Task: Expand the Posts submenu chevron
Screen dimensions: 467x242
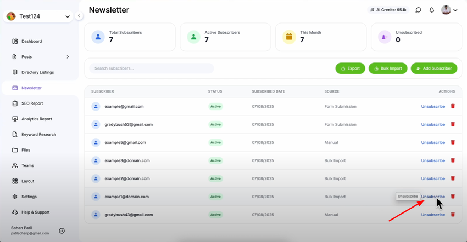Action: pos(68,57)
